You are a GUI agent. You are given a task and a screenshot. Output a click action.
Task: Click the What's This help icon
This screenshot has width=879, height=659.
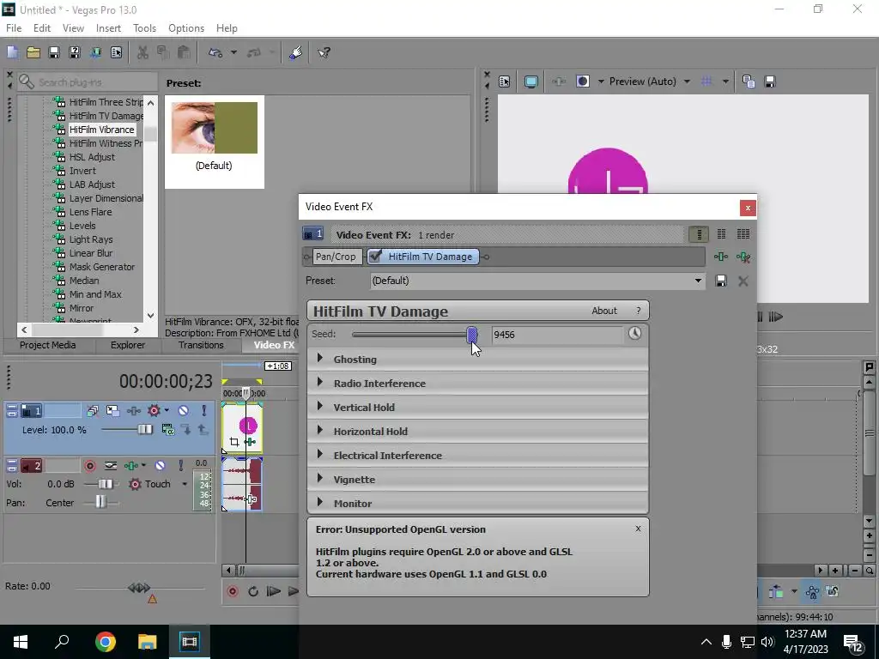point(324,52)
